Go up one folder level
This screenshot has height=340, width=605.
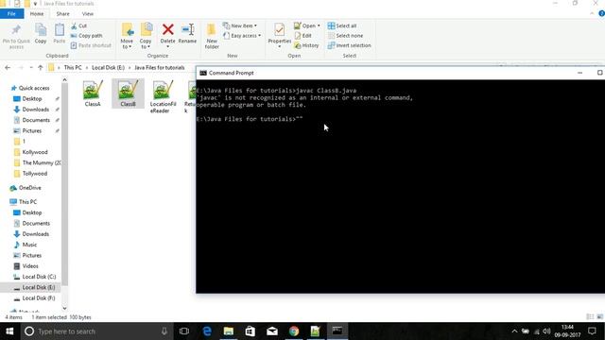41,67
